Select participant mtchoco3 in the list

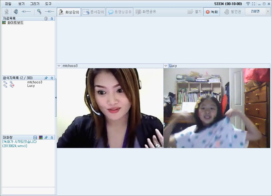point(35,82)
